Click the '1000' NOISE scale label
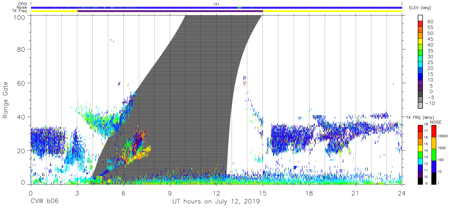The height and width of the screenshot is (209, 452). (x=442, y=148)
